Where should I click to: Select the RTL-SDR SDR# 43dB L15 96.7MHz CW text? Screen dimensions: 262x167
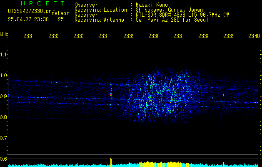coord(182,15)
